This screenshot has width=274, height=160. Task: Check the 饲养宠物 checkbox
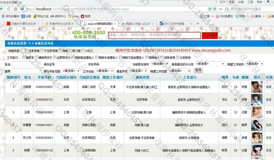pos(162,57)
